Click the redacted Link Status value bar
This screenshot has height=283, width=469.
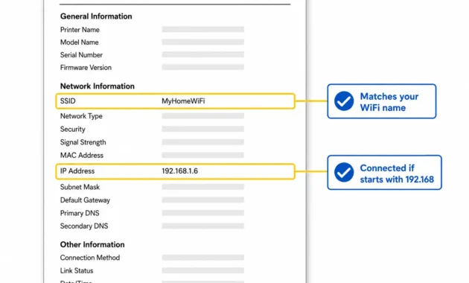tap(202, 270)
